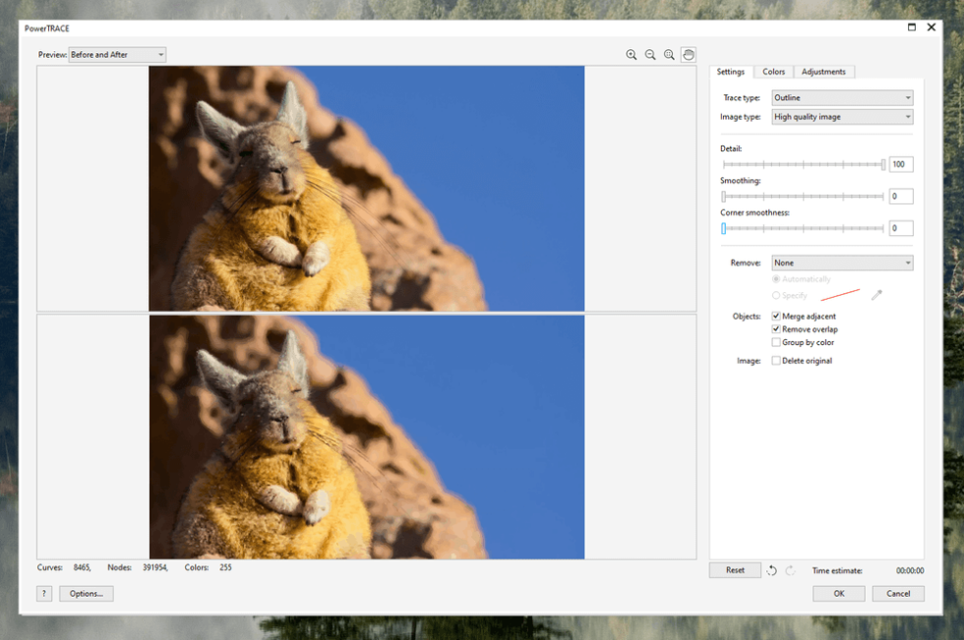The height and width of the screenshot is (640, 964).
Task: Enable the Group by color checkbox
Action: [776, 342]
